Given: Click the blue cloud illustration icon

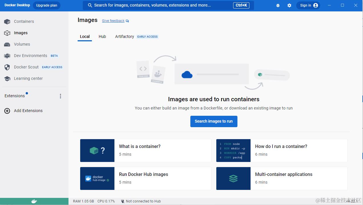Looking at the screenshot, I should (187, 75).
